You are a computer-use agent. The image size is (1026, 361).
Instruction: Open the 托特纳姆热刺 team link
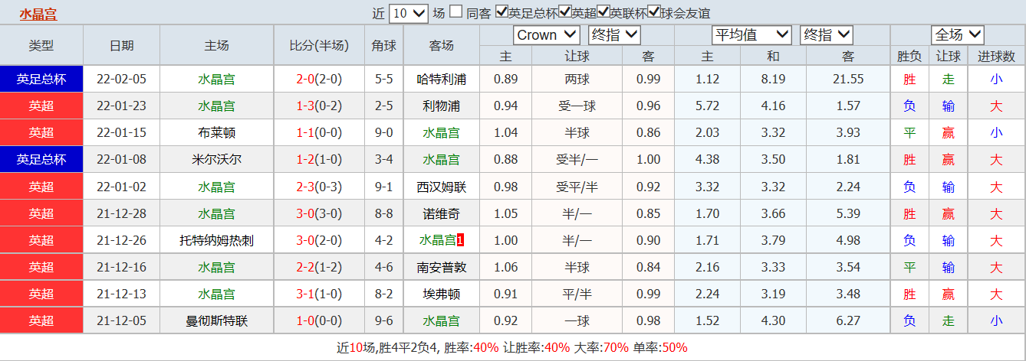[216, 240]
